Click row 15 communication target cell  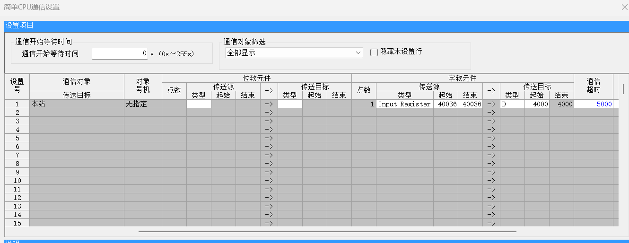point(77,223)
